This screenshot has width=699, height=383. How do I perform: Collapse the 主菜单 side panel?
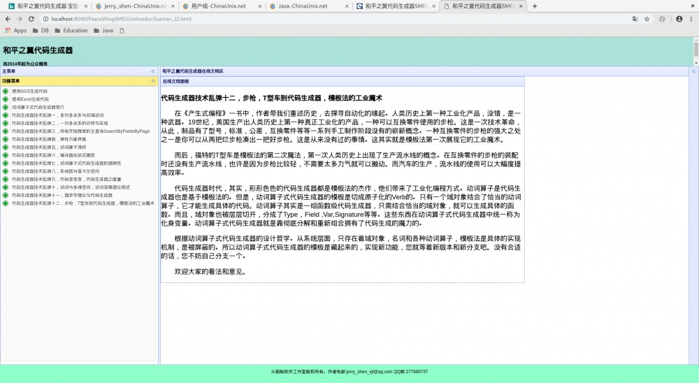click(x=153, y=71)
